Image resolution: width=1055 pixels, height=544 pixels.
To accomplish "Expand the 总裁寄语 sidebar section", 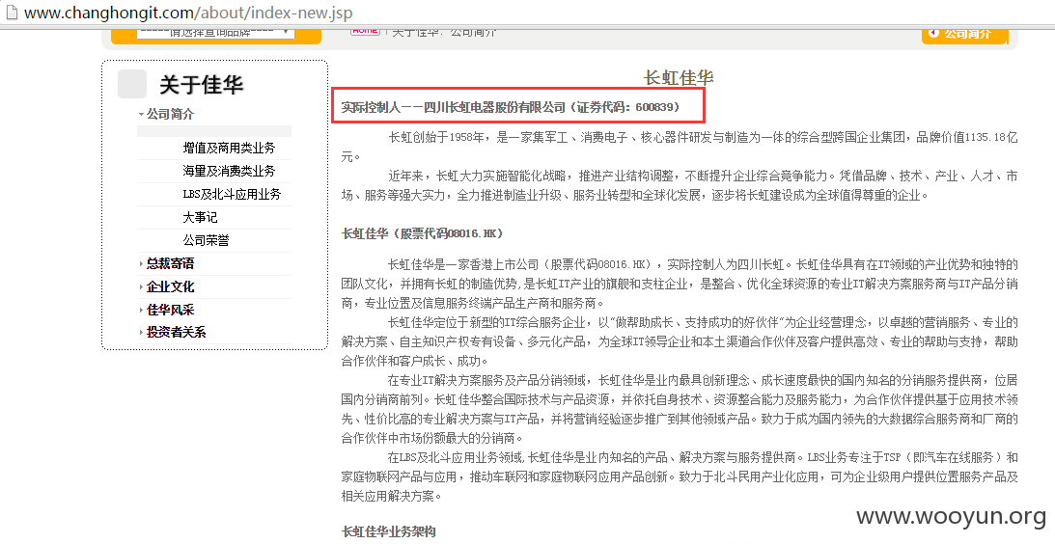I will coord(170,263).
